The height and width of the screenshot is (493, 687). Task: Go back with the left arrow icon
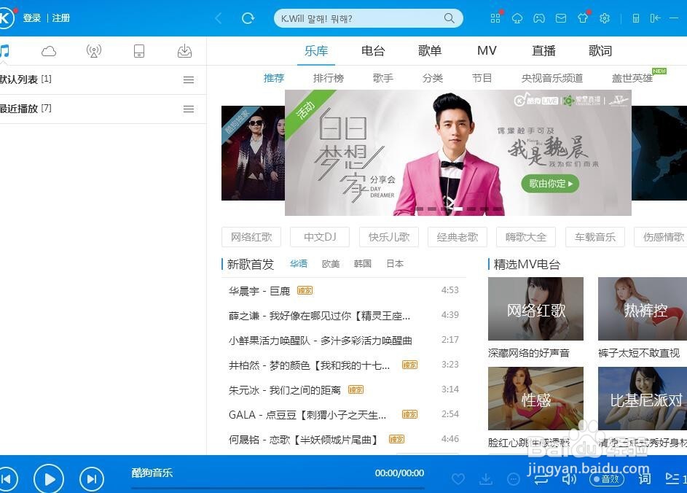219,18
